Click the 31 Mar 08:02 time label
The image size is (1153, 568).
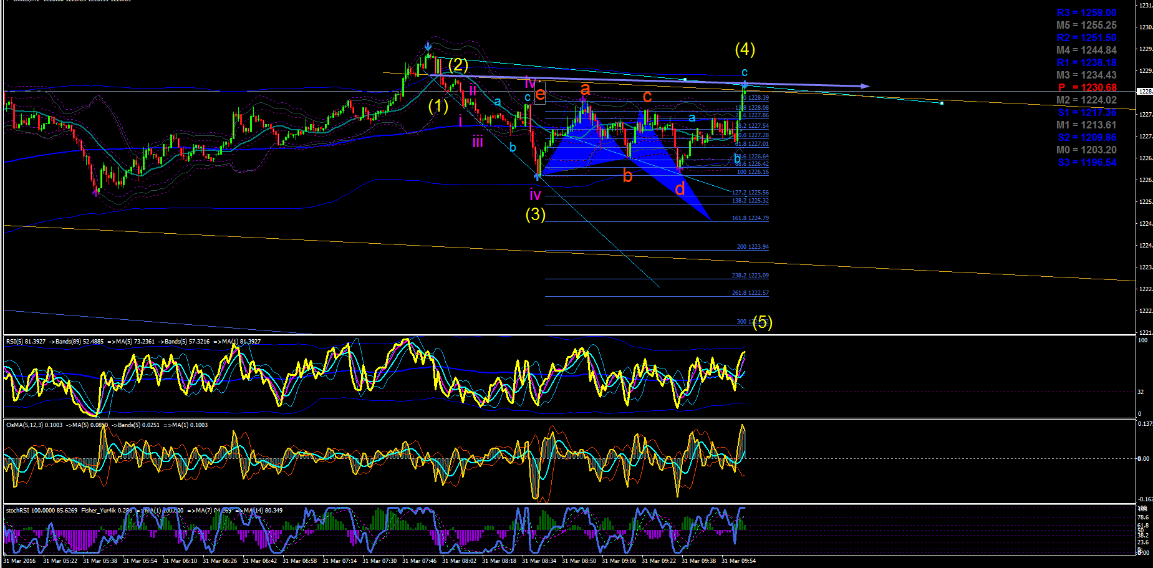pos(460,561)
